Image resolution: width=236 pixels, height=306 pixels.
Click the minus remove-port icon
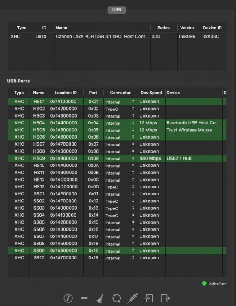coord(84,298)
